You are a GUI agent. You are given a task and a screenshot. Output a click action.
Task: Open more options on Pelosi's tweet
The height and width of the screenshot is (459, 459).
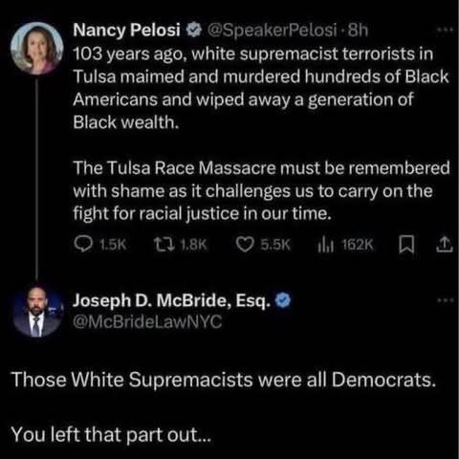(445, 30)
